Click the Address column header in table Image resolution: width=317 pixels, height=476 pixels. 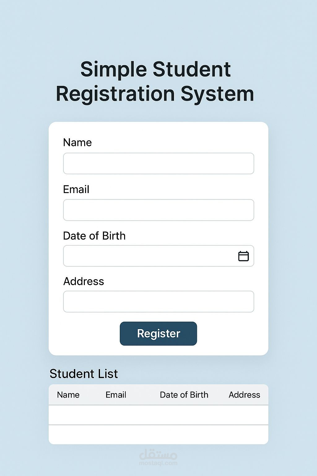pos(244,395)
